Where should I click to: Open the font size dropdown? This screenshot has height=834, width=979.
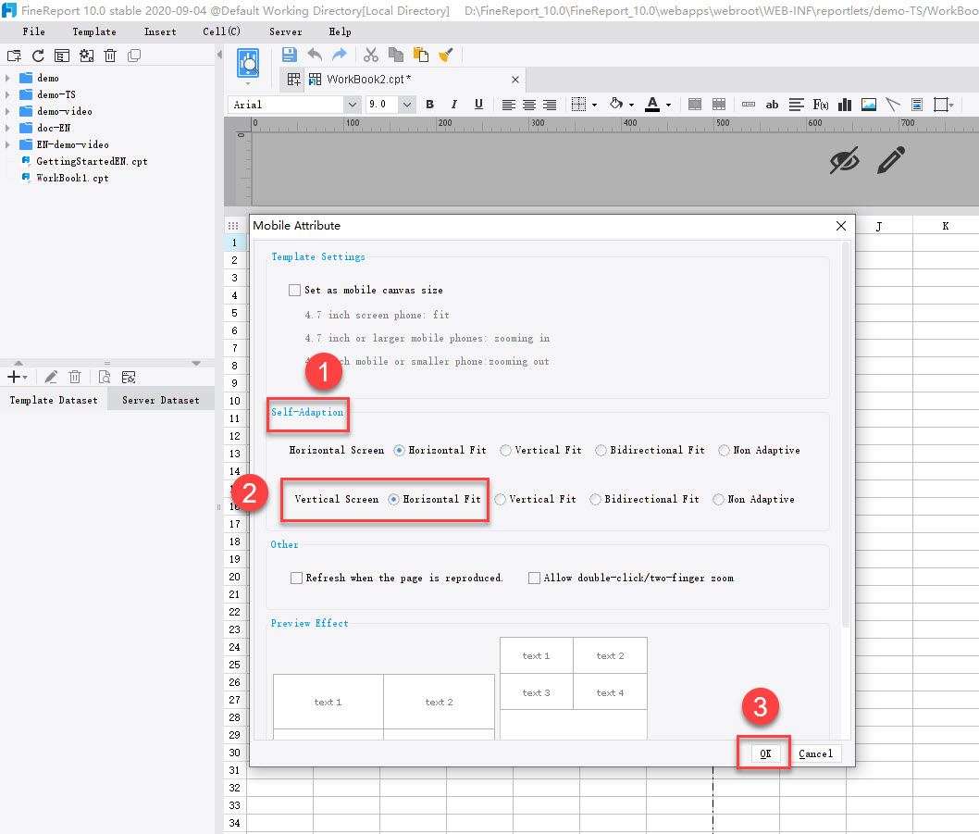[x=405, y=104]
